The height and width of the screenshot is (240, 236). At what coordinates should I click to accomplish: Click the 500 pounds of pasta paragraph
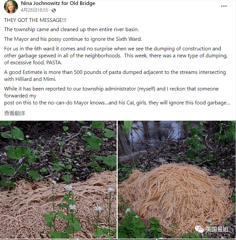click(x=115, y=76)
